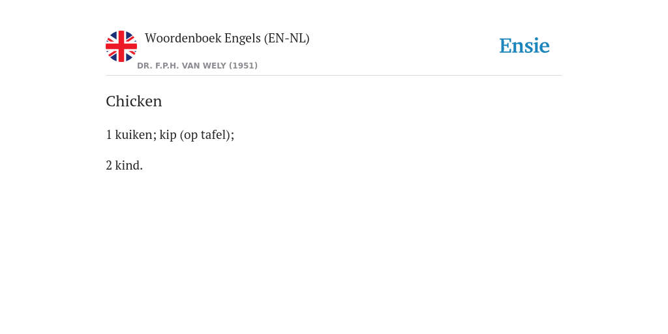Viewport: 668px width, 334px height.
Task: Open the Woordenboek Engels (EN-NL) title link
Action: [227, 38]
